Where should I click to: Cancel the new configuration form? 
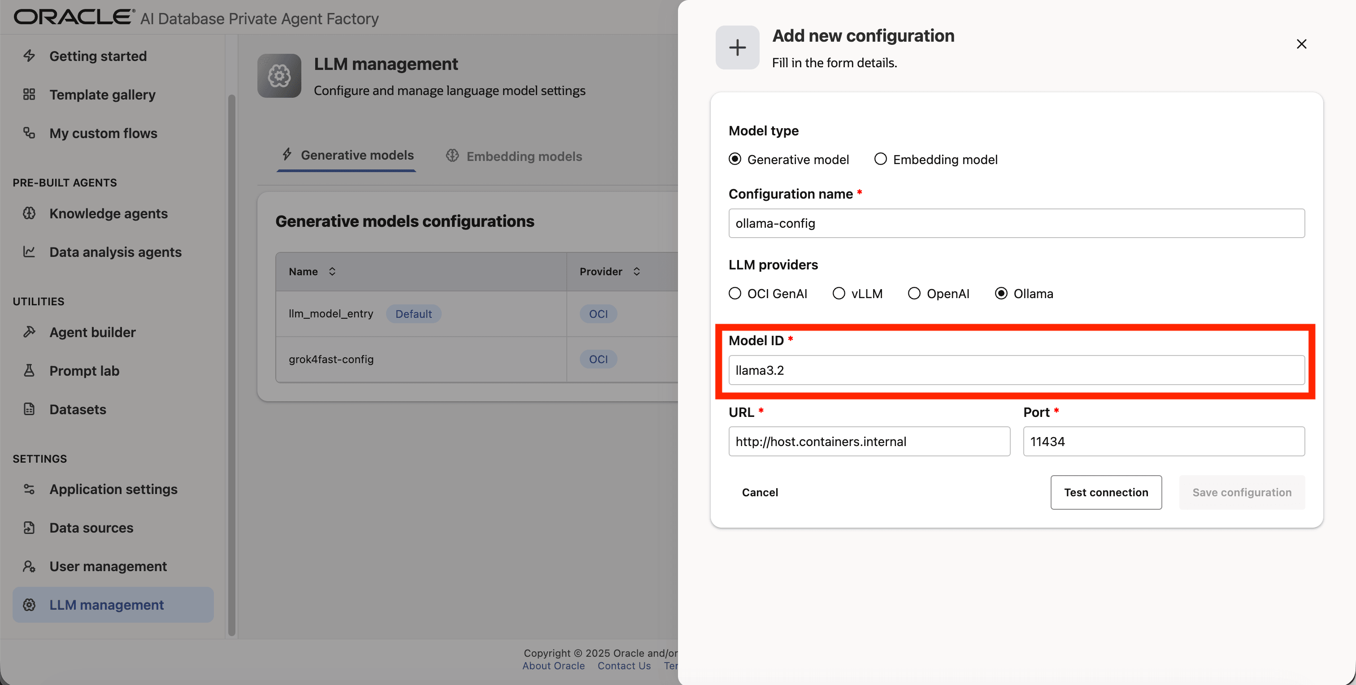coord(760,492)
